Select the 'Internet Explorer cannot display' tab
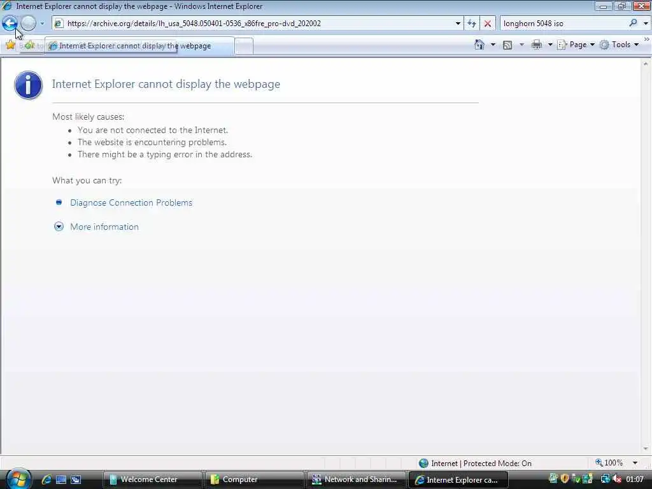The width and height of the screenshot is (652, 489). (x=139, y=46)
